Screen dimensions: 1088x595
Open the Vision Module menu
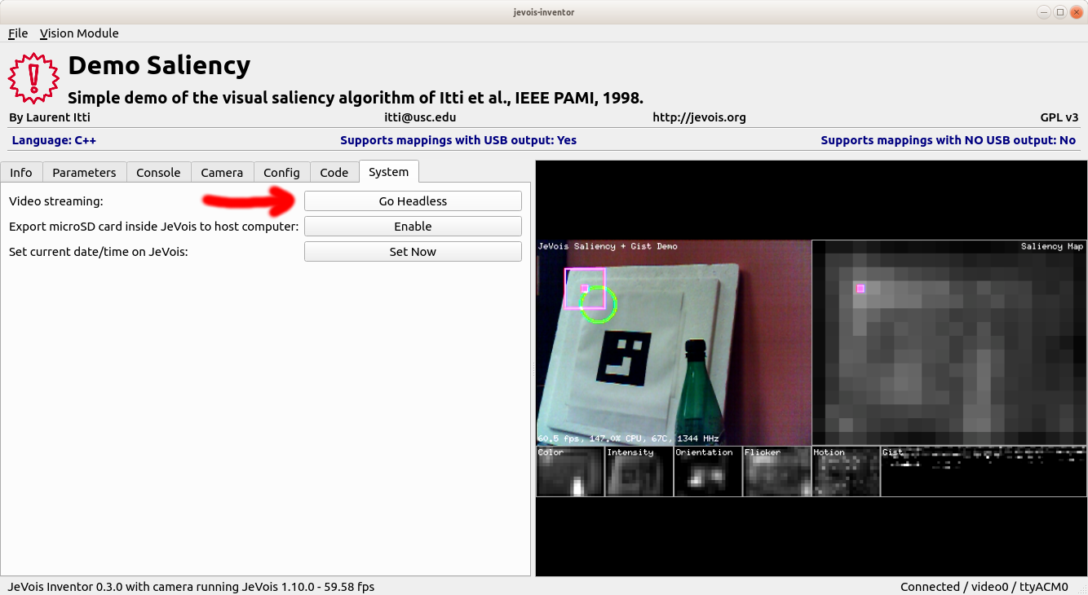click(x=79, y=33)
